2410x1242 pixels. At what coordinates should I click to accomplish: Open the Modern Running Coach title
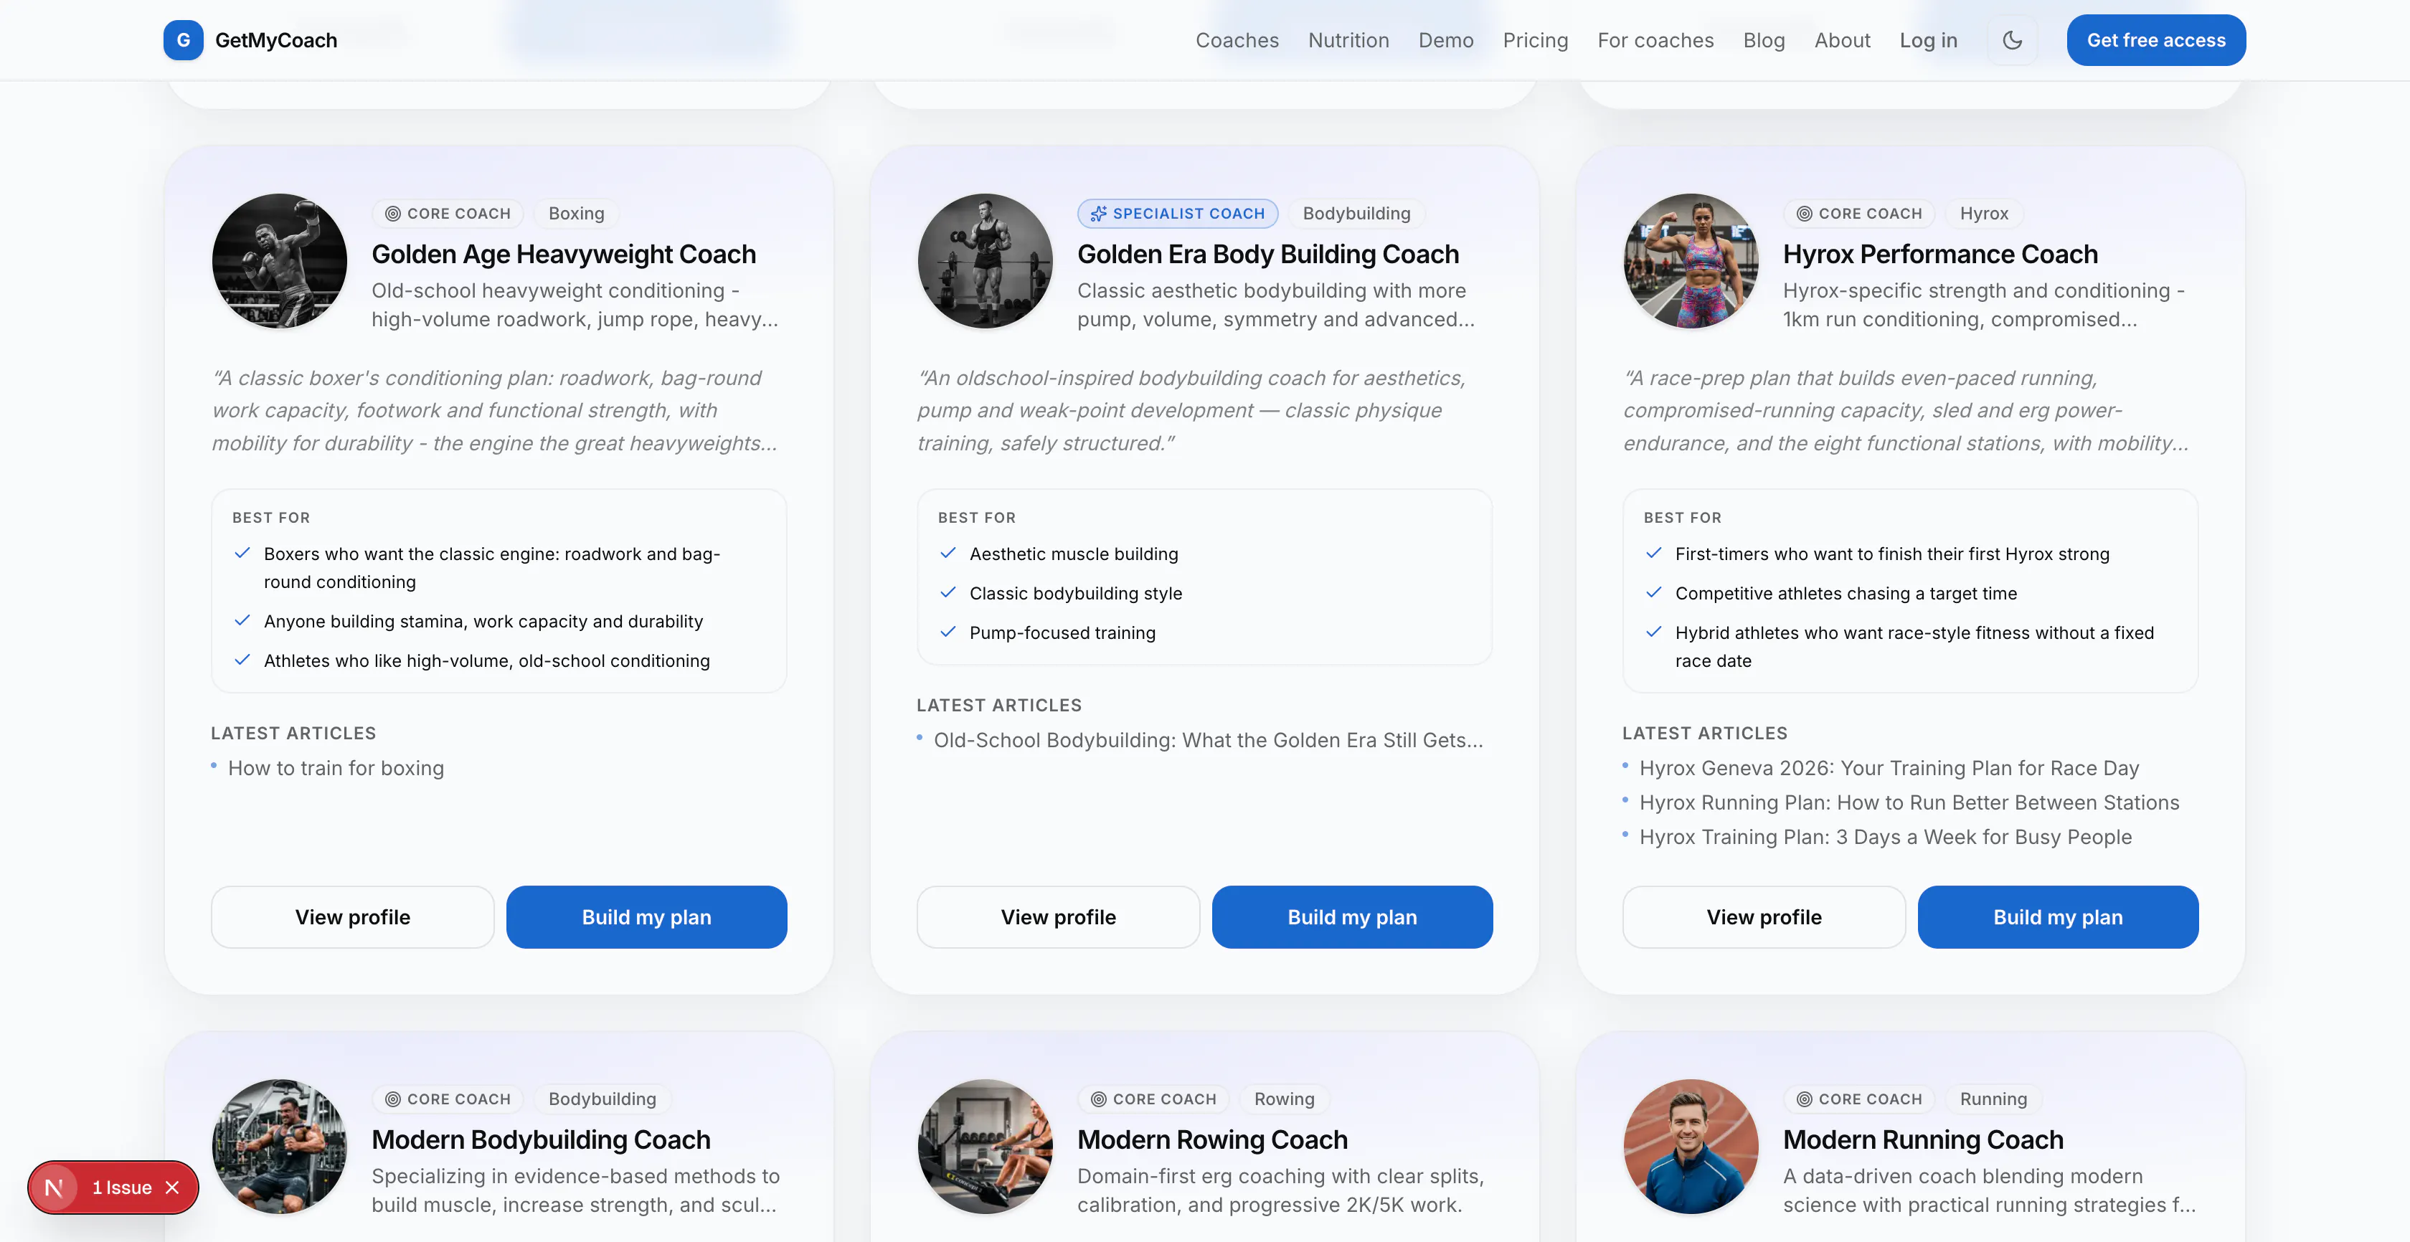click(1922, 1139)
